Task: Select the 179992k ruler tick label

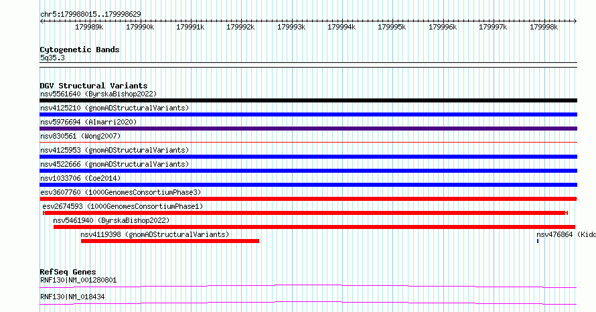Action: (x=240, y=27)
